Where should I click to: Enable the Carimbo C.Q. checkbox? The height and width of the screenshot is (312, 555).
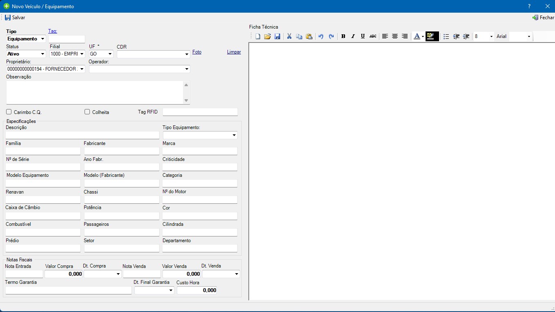click(x=9, y=112)
